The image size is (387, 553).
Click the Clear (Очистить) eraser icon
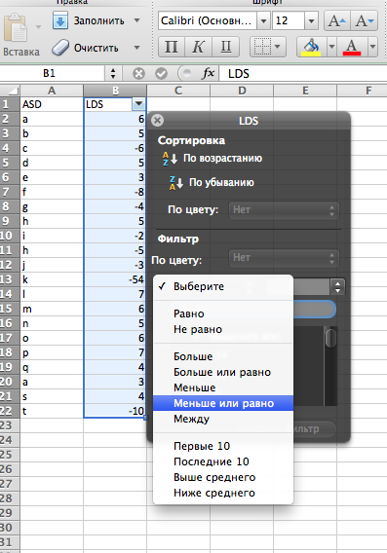point(60,48)
